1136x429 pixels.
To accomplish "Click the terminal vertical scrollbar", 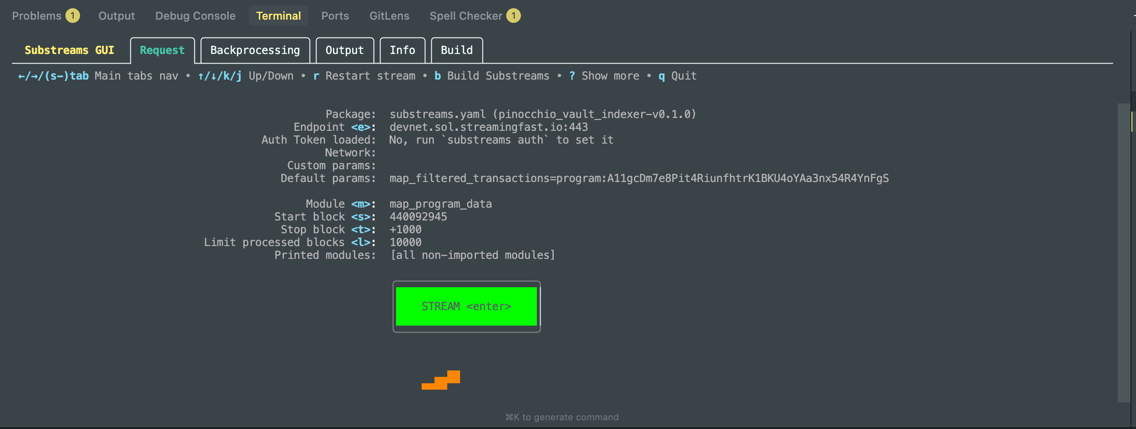I will tap(1123, 252).
